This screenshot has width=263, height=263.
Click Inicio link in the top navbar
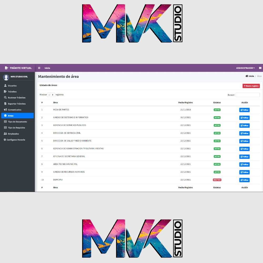[x=47, y=68]
